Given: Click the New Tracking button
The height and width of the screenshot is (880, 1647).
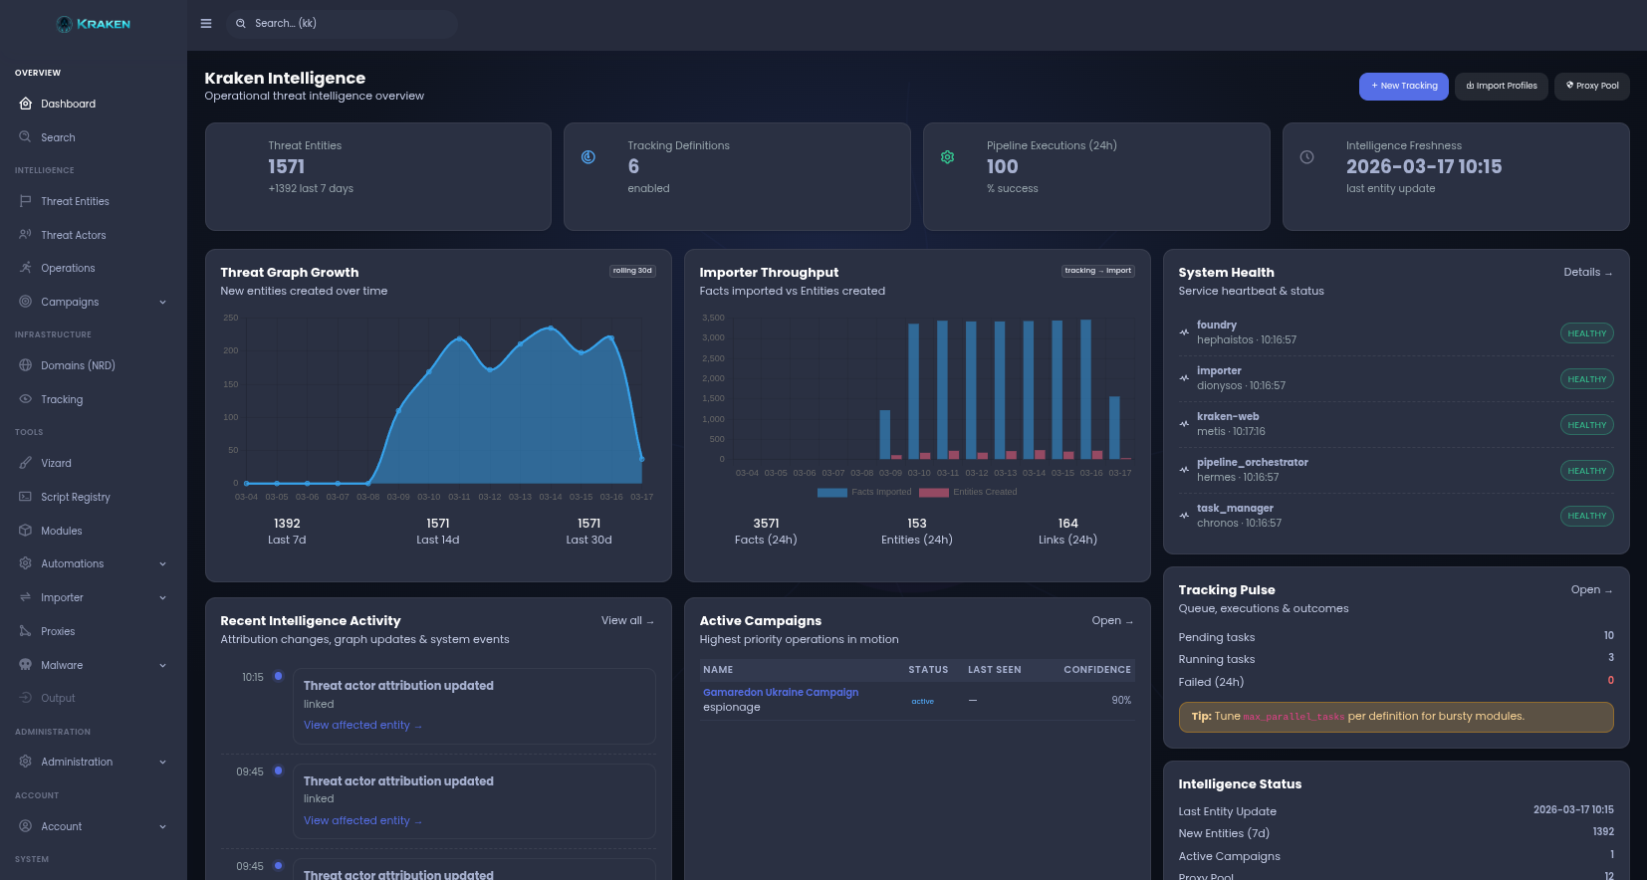Looking at the screenshot, I should tap(1403, 87).
